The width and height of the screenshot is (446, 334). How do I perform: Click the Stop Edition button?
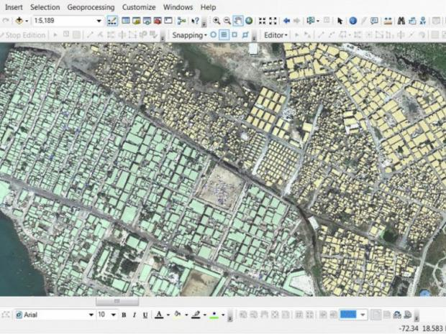(23, 35)
